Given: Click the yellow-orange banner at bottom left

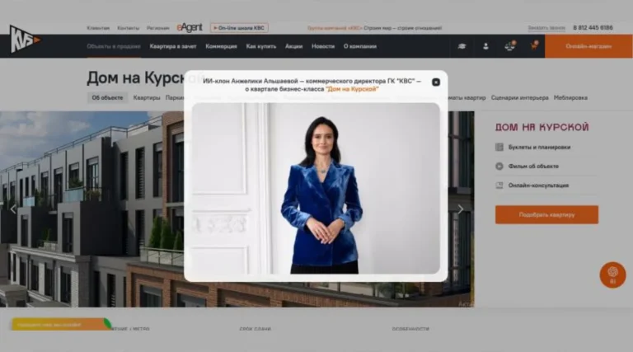Looking at the screenshot, I should (x=60, y=324).
